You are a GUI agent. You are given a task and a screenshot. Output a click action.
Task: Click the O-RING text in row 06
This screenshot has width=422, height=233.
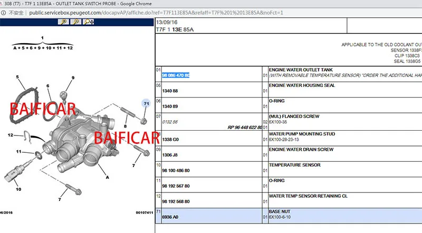pos(276,101)
